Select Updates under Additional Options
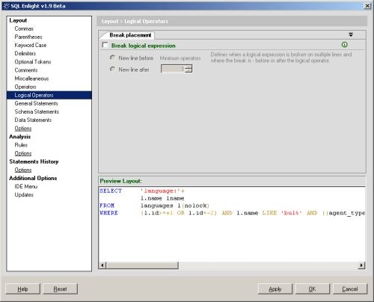Screen dimensions: 374x302 point(24,194)
